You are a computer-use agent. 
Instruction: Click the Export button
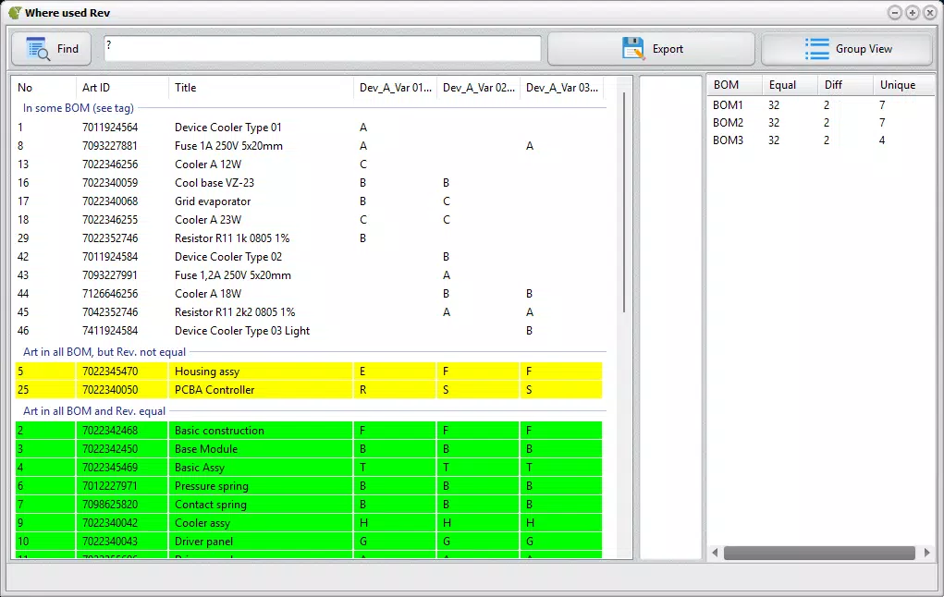tap(651, 49)
